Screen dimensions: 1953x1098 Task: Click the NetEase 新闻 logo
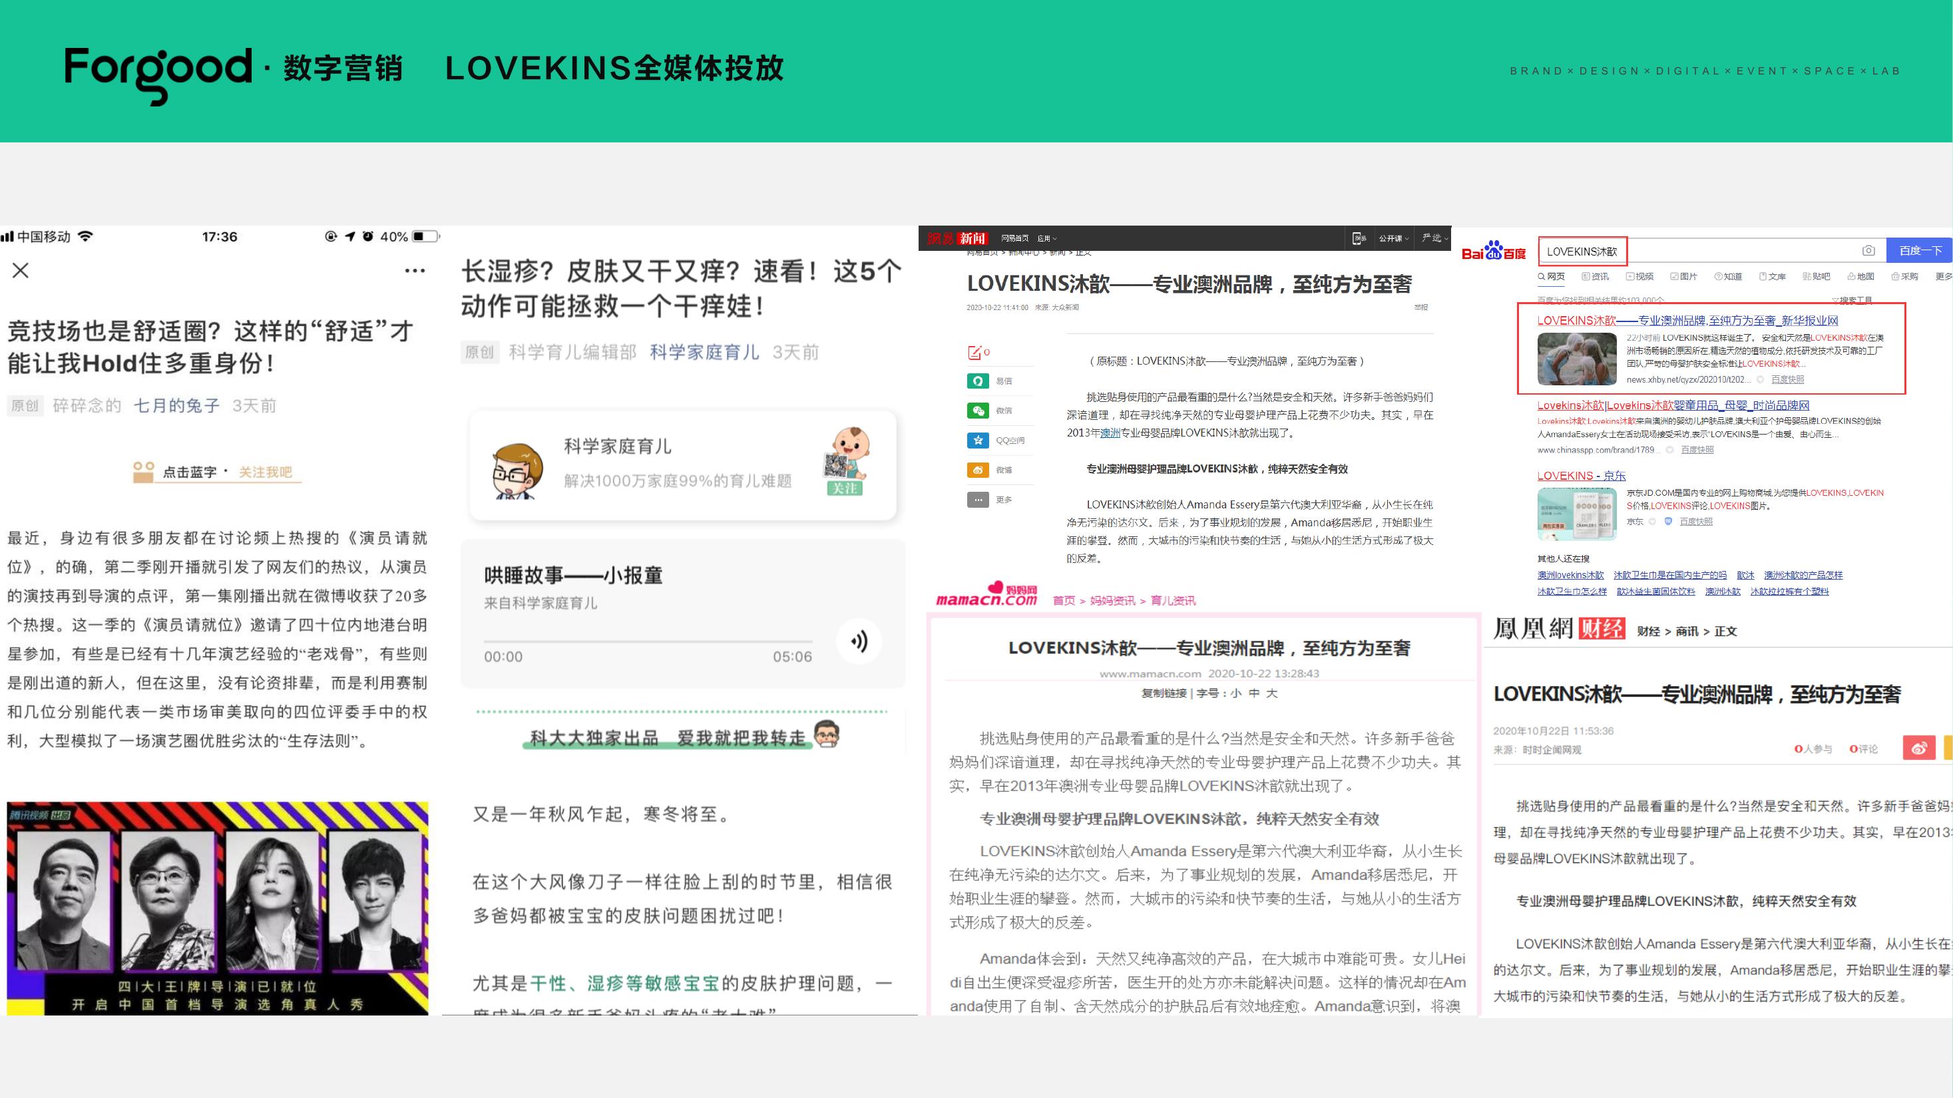point(957,239)
